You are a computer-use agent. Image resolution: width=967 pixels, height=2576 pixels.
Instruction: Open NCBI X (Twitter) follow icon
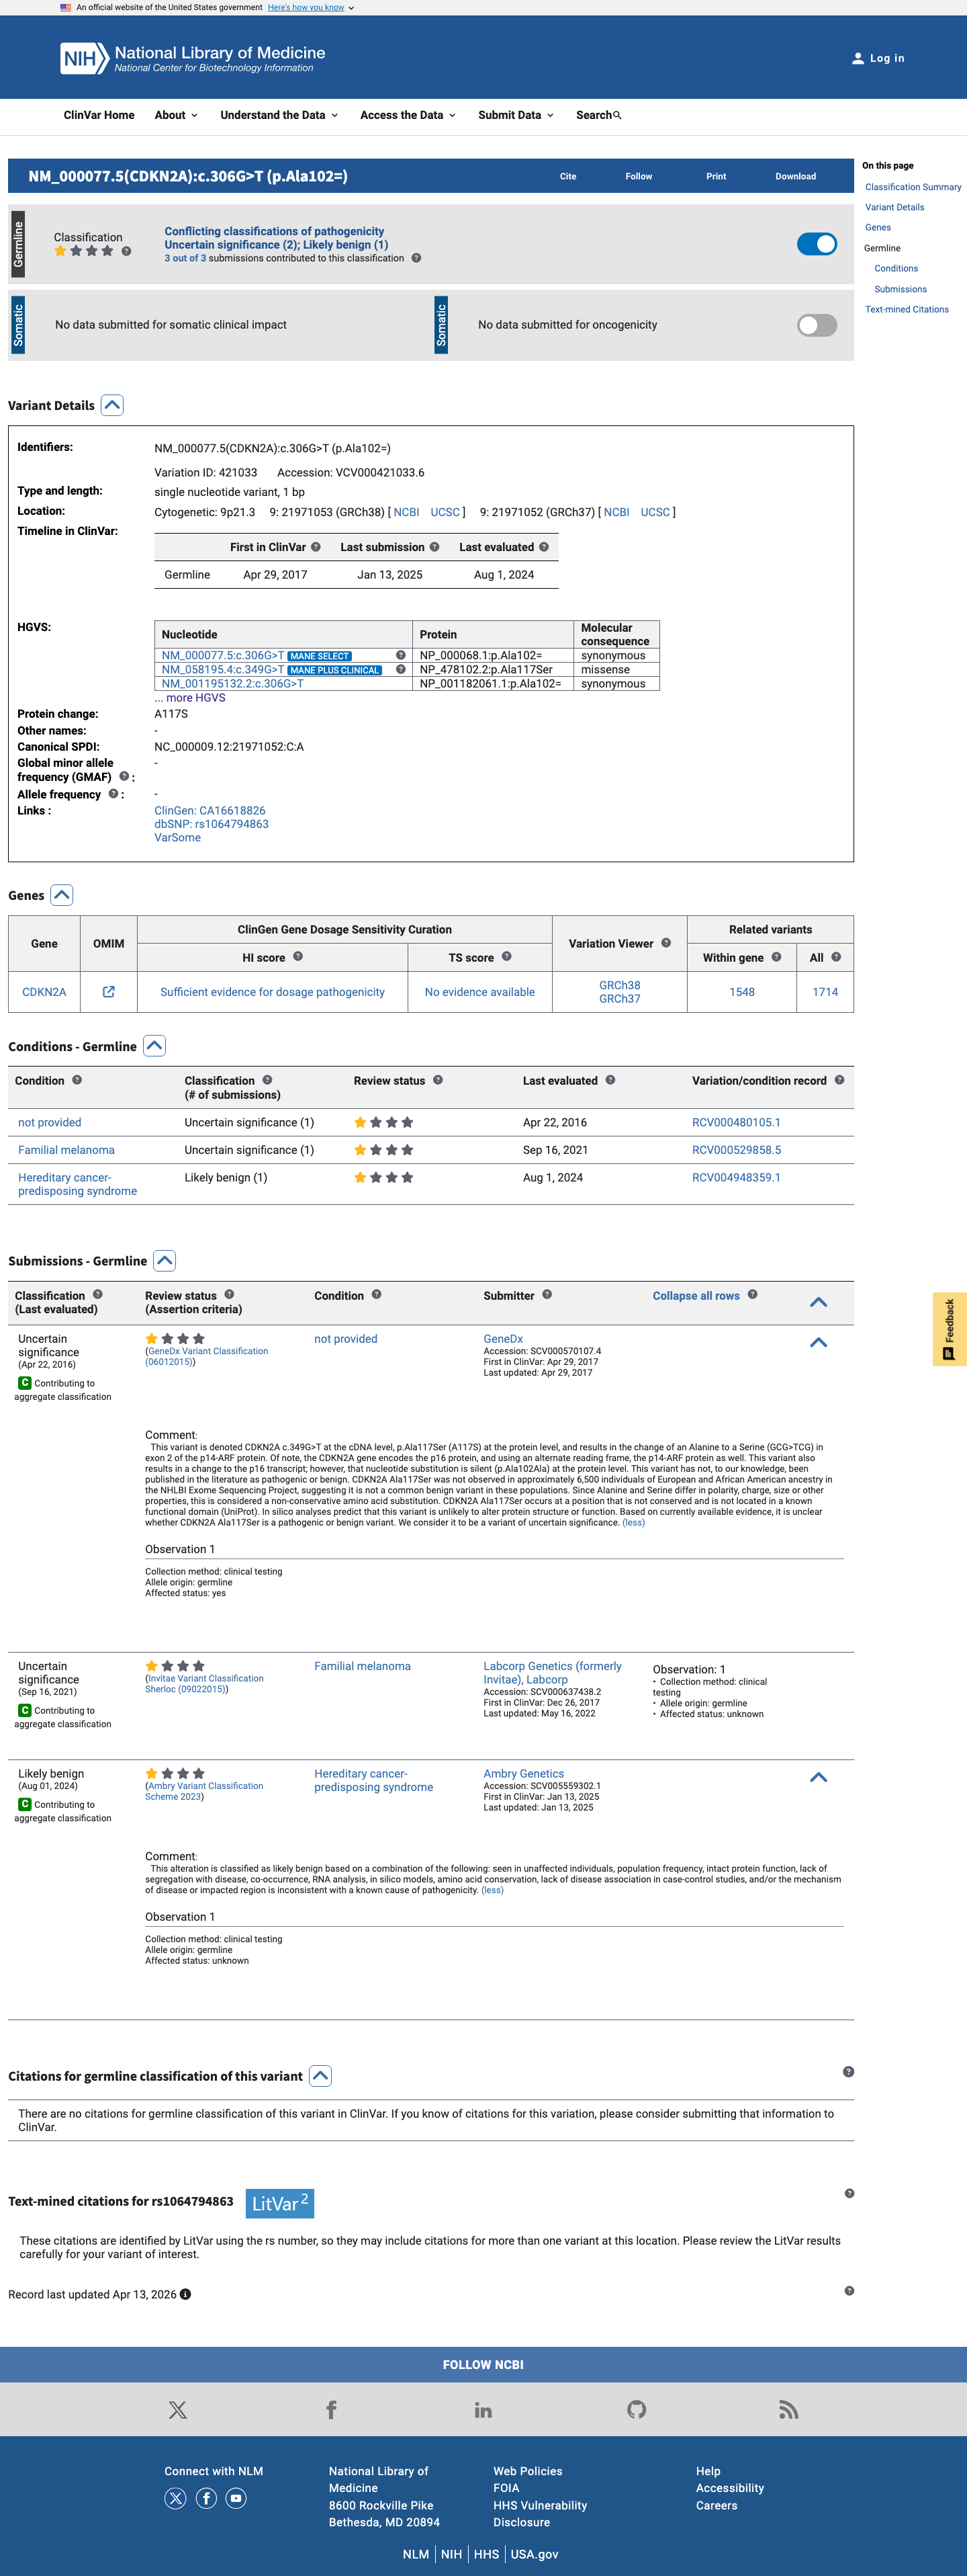coord(178,2410)
